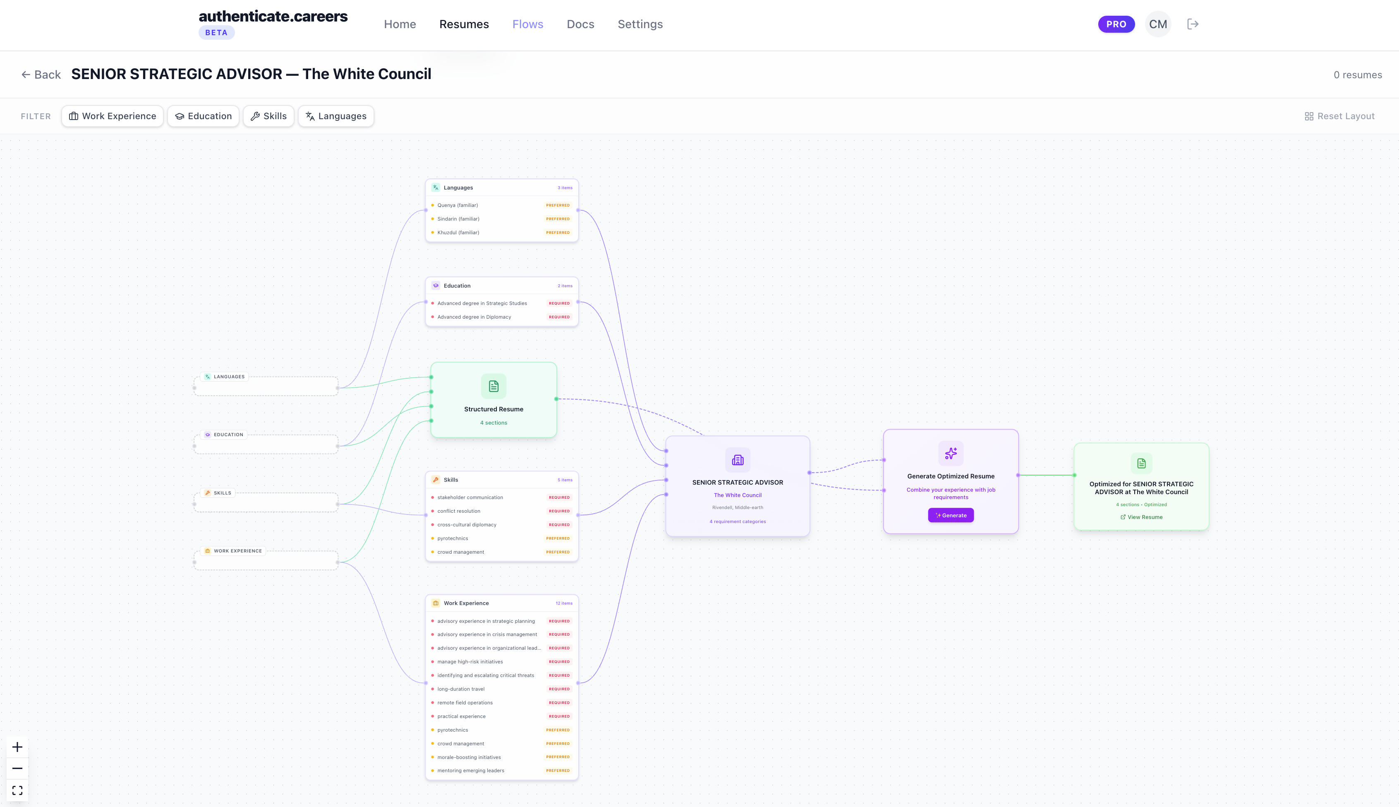Click the zoom in plus icon

[x=17, y=747]
